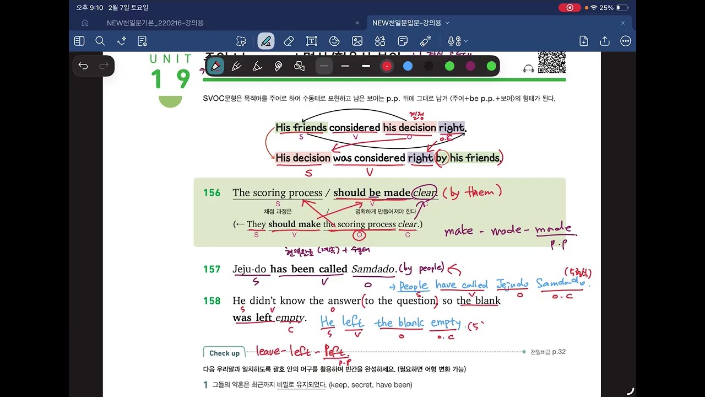Expand the active tab title chevron
Viewport: 705px width, 397px height.
pyautogui.click(x=447, y=23)
